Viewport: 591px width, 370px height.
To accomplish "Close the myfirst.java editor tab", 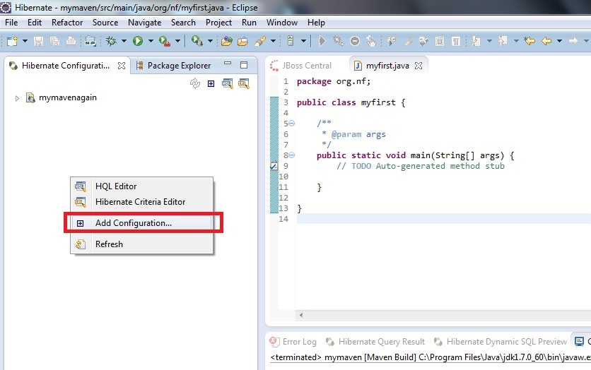I will (419, 66).
